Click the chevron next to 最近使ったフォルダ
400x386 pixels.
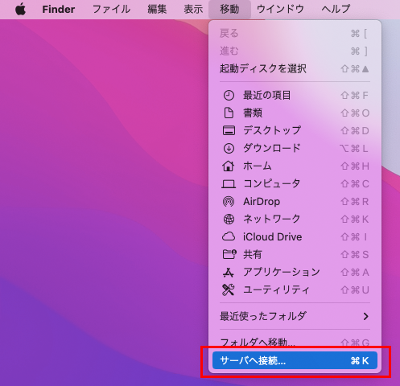tap(365, 317)
